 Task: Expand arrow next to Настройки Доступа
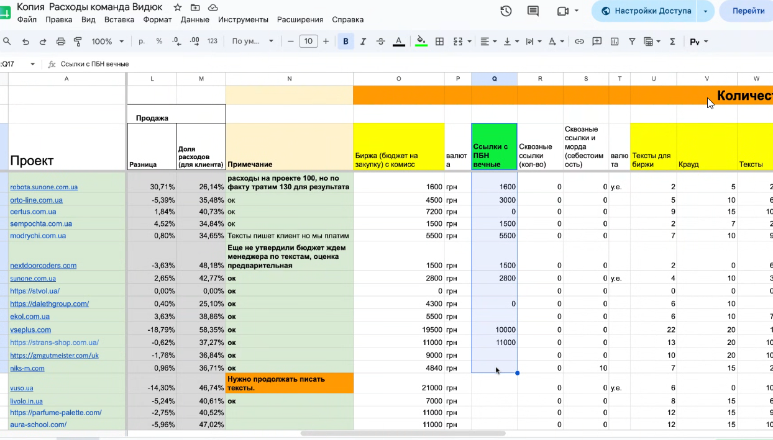point(705,11)
